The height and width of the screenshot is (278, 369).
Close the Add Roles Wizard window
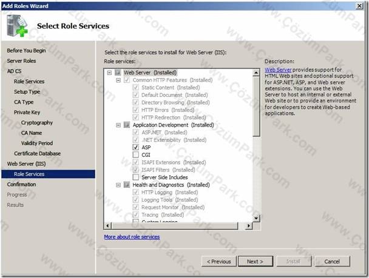[359, 5]
